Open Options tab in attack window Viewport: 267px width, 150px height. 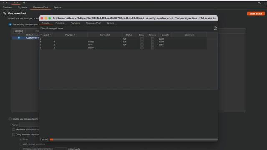click(x=110, y=23)
